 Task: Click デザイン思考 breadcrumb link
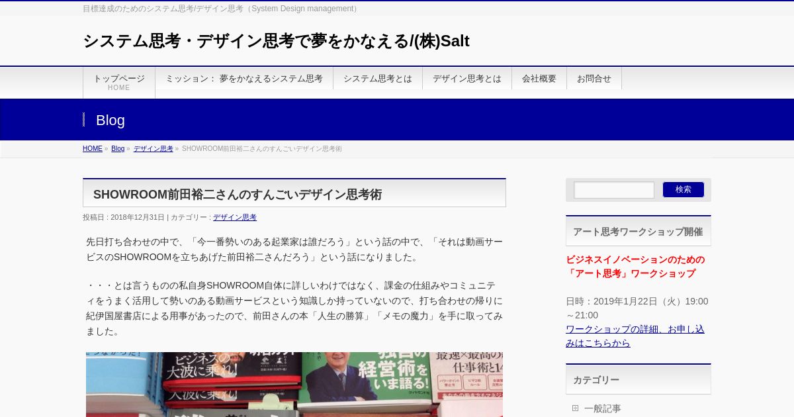pos(154,149)
